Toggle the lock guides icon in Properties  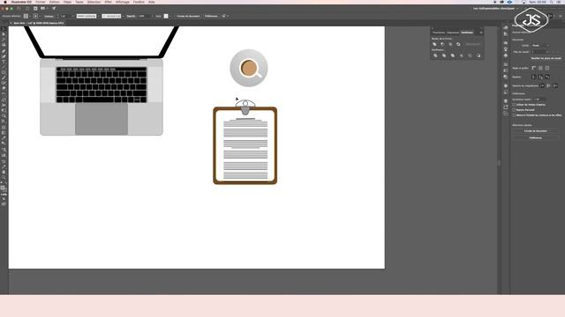[540, 77]
